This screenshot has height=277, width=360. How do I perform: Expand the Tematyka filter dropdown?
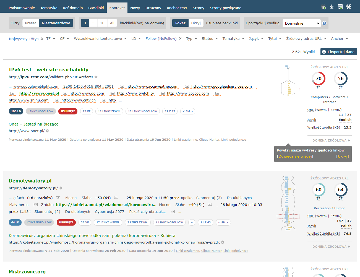pos(233,39)
